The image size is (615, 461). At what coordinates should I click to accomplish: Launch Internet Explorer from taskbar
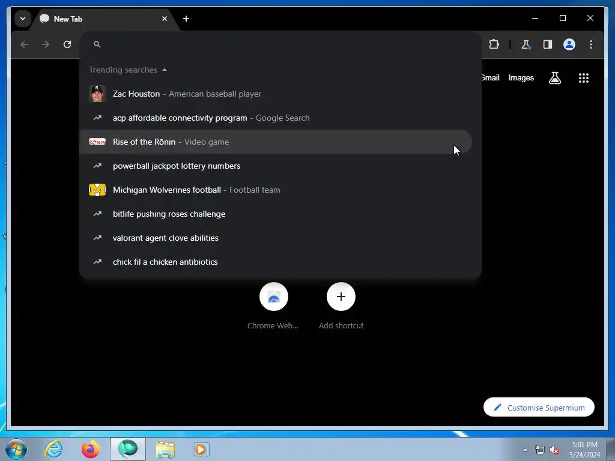coord(53,449)
